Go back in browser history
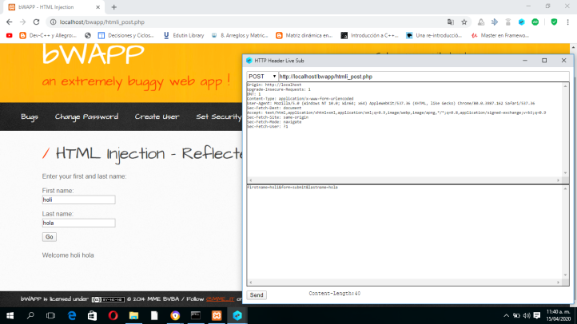The height and width of the screenshot is (324, 577). 10,22
